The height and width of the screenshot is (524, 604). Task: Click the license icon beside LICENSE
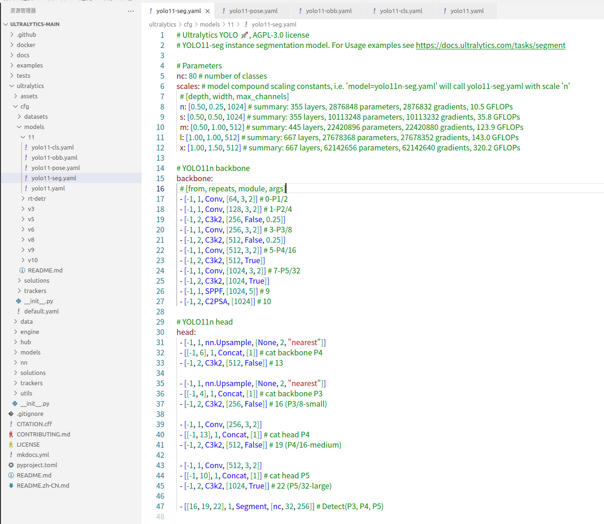click(x=11, y=444)
